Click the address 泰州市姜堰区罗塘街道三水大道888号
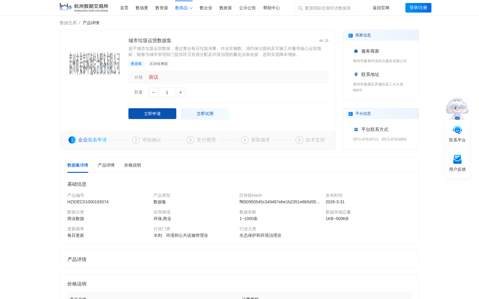479x299 pixels. pos(378,87)
